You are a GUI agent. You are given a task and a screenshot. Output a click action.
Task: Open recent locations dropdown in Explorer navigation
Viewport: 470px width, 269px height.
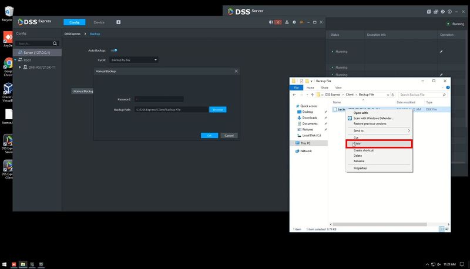point(307,95)
